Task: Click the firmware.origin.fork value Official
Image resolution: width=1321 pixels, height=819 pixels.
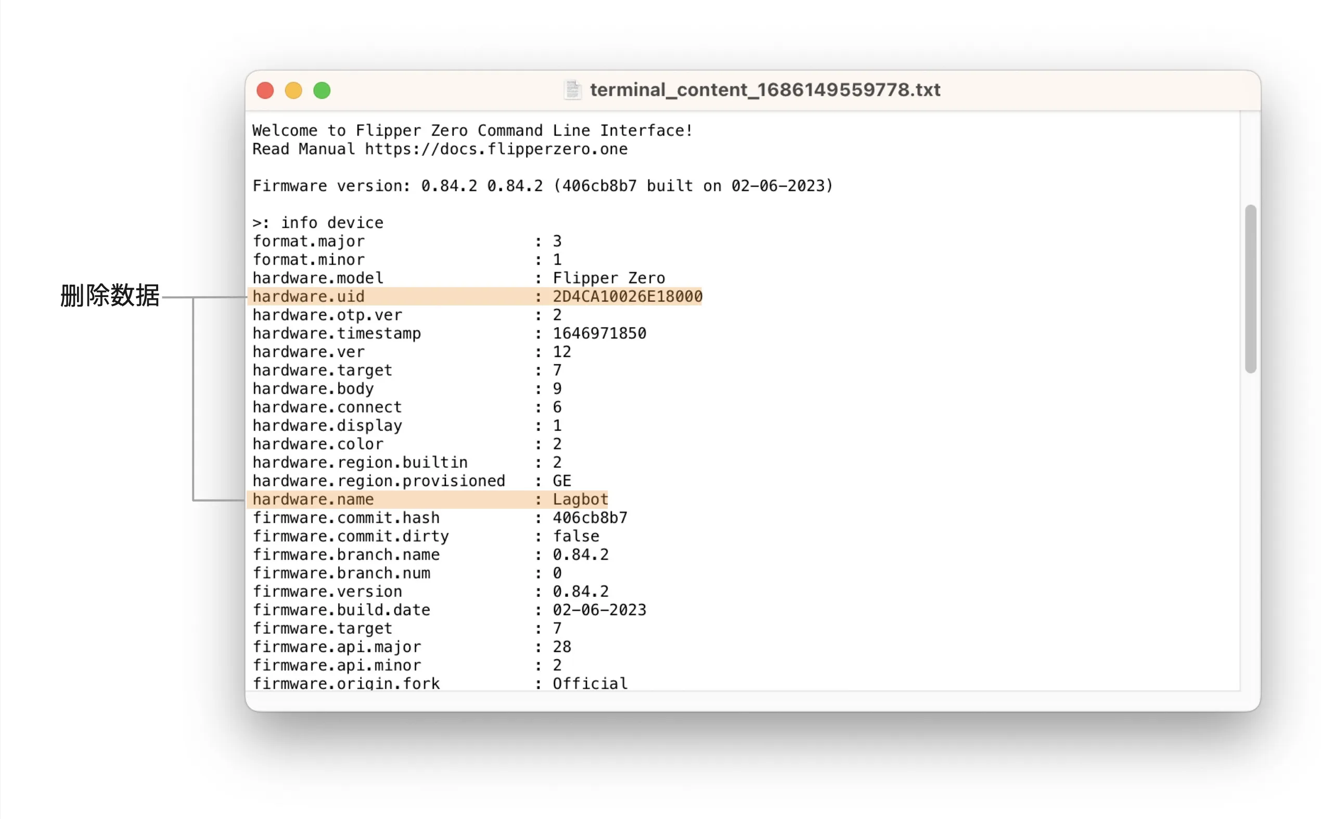Action: [590, 683]
